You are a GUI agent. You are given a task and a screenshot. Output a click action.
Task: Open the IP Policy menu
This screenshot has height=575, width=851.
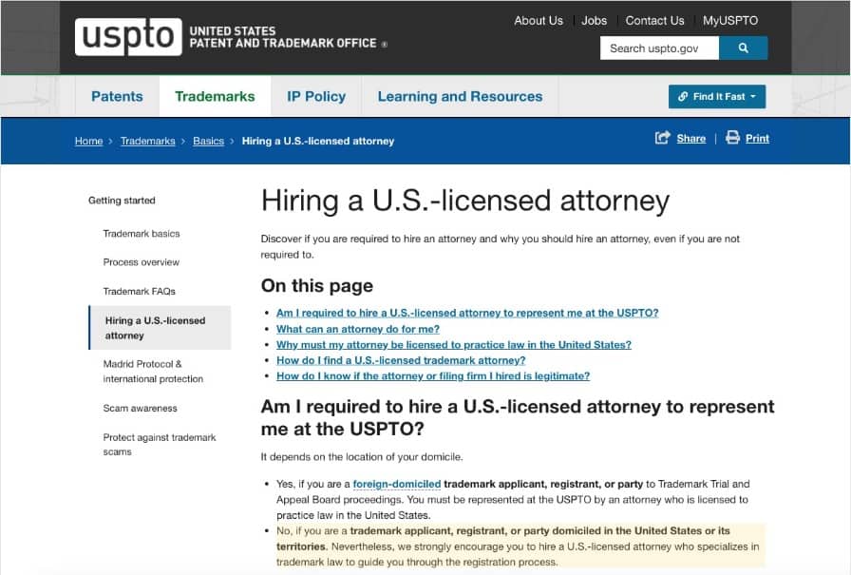[x=316, y=96]
